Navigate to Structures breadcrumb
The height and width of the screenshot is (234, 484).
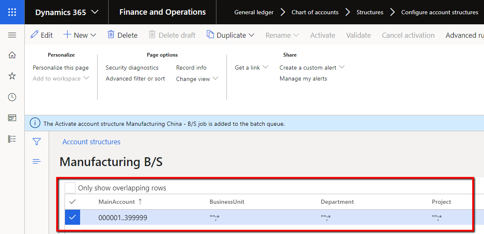coord(370,12)
